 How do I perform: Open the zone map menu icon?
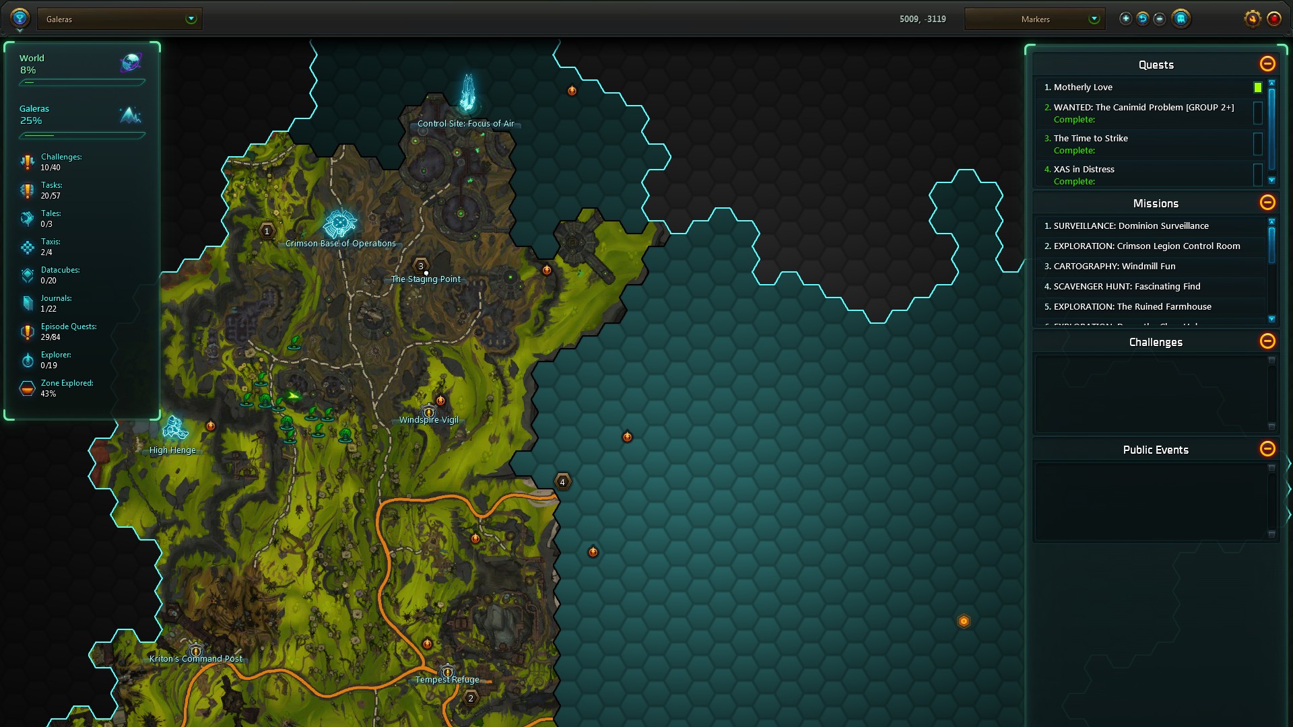(x=20, y=18)
